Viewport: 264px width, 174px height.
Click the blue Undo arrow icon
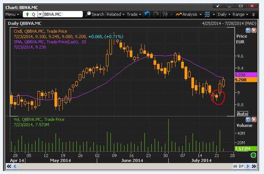coord(148,14)
